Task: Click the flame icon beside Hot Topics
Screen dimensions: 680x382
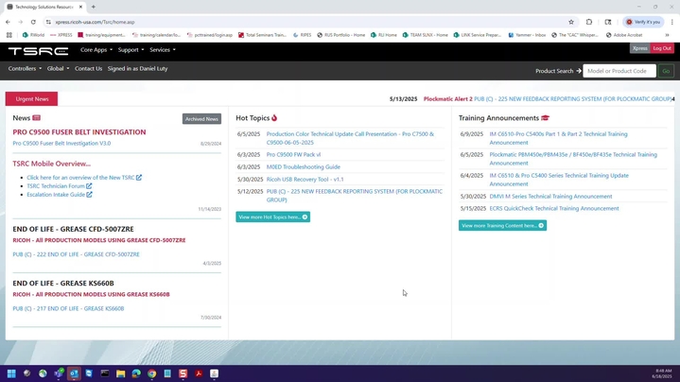Action: (274, 118)
